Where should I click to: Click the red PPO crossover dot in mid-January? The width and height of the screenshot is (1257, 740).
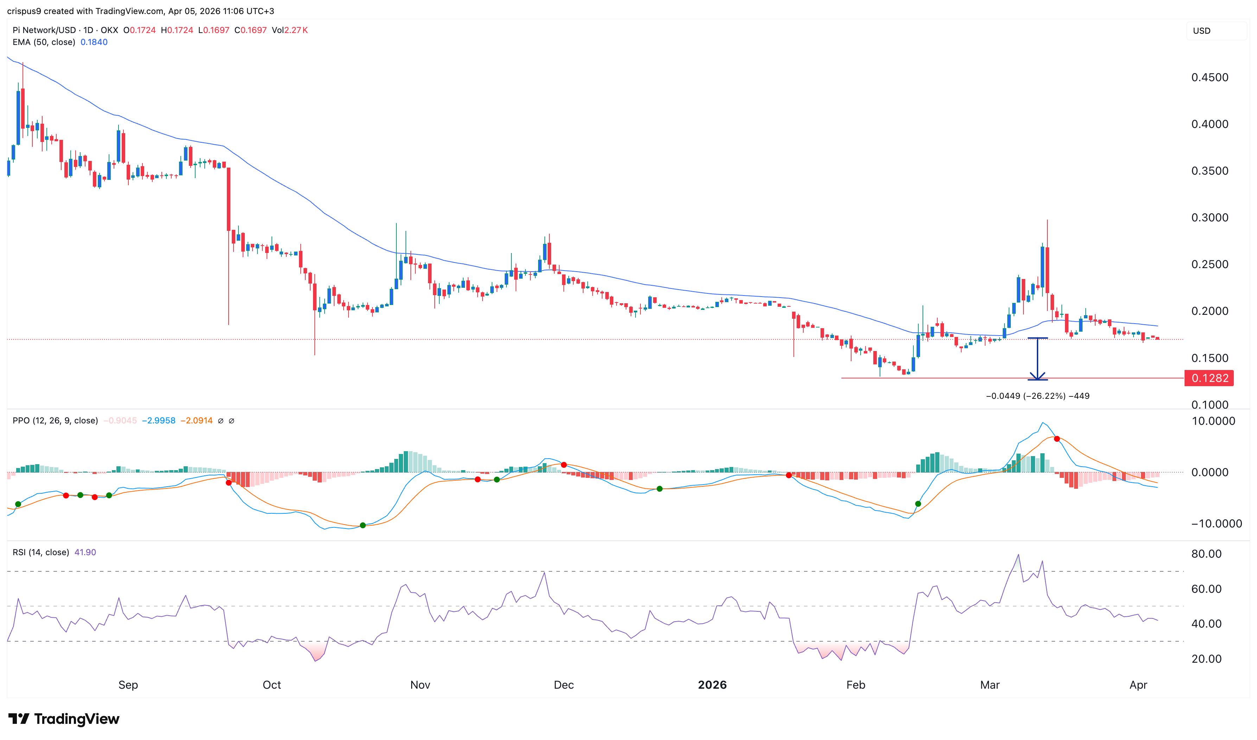tap(789, 475)
